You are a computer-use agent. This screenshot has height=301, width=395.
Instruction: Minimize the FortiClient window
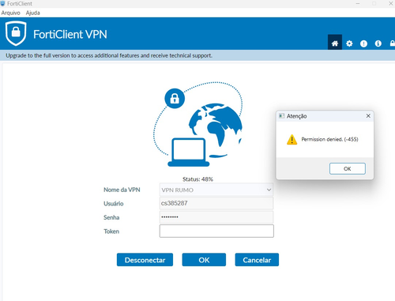point(358,3)
